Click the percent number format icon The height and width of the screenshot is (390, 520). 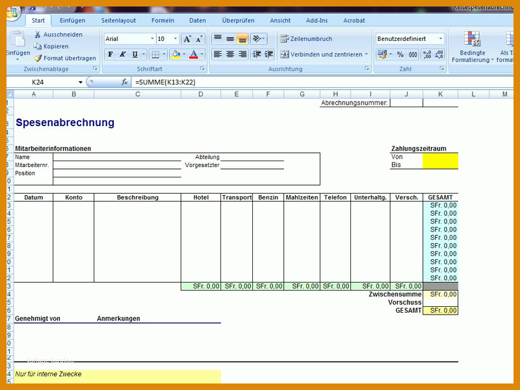click(x=400, y=55)
